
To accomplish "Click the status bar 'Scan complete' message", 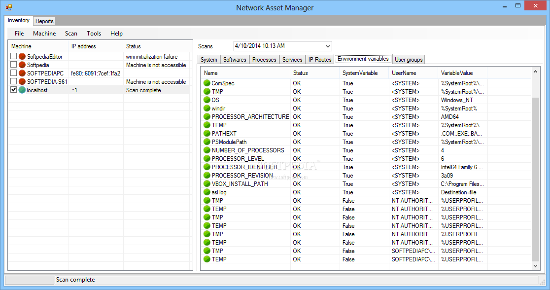I will [75, 280].
